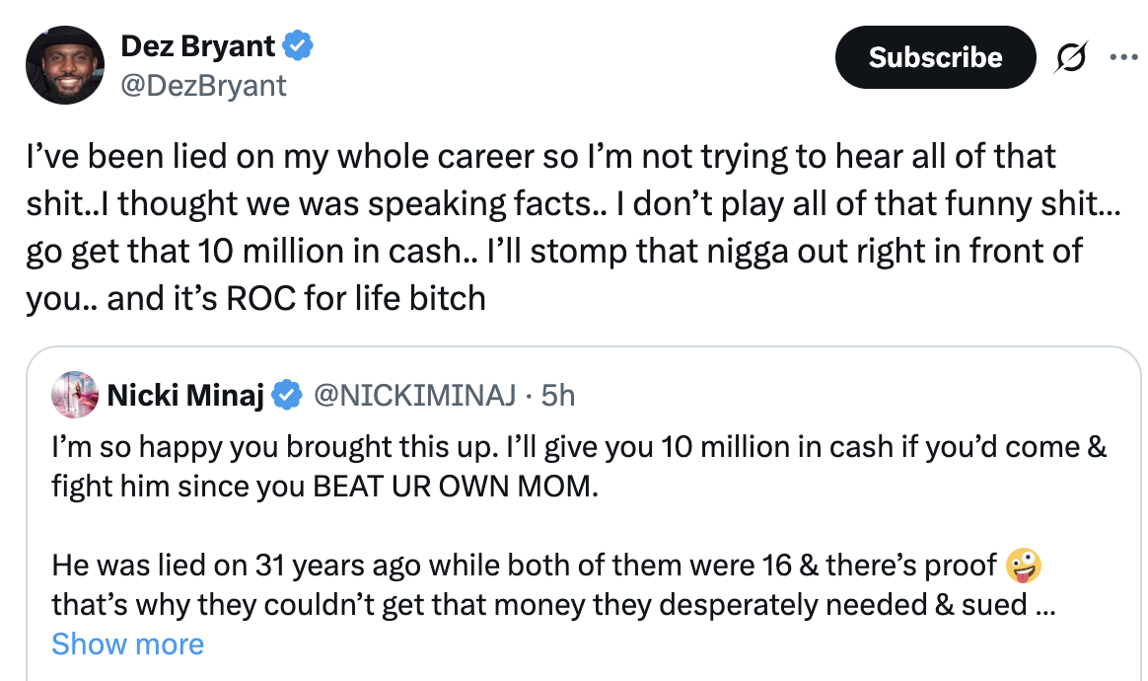
Task: Open the @NICKIMINAJ handle
Action: (415, 396)
